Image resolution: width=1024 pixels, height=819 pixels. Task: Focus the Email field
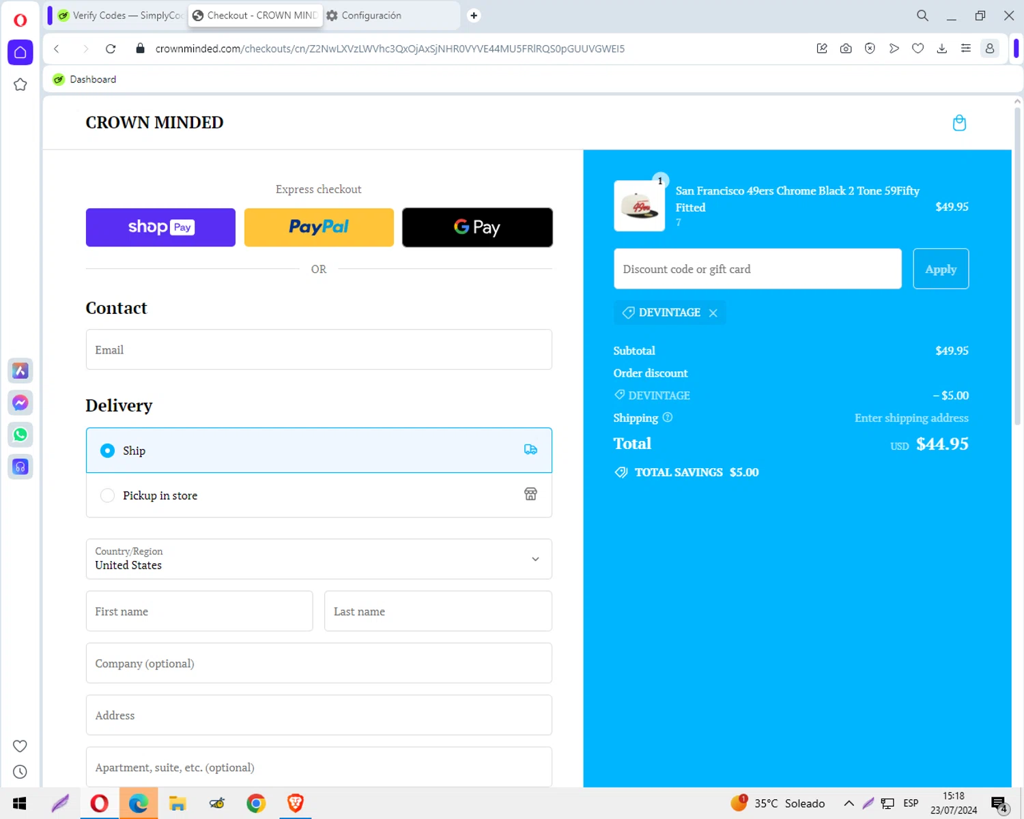click(x=319, y=349)
